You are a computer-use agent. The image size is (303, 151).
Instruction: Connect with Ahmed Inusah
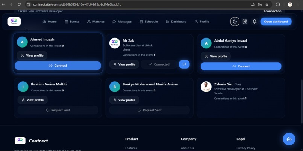58,66
